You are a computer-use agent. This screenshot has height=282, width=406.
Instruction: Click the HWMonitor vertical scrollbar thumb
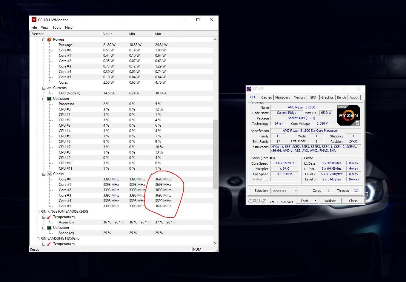click(215, 154)
